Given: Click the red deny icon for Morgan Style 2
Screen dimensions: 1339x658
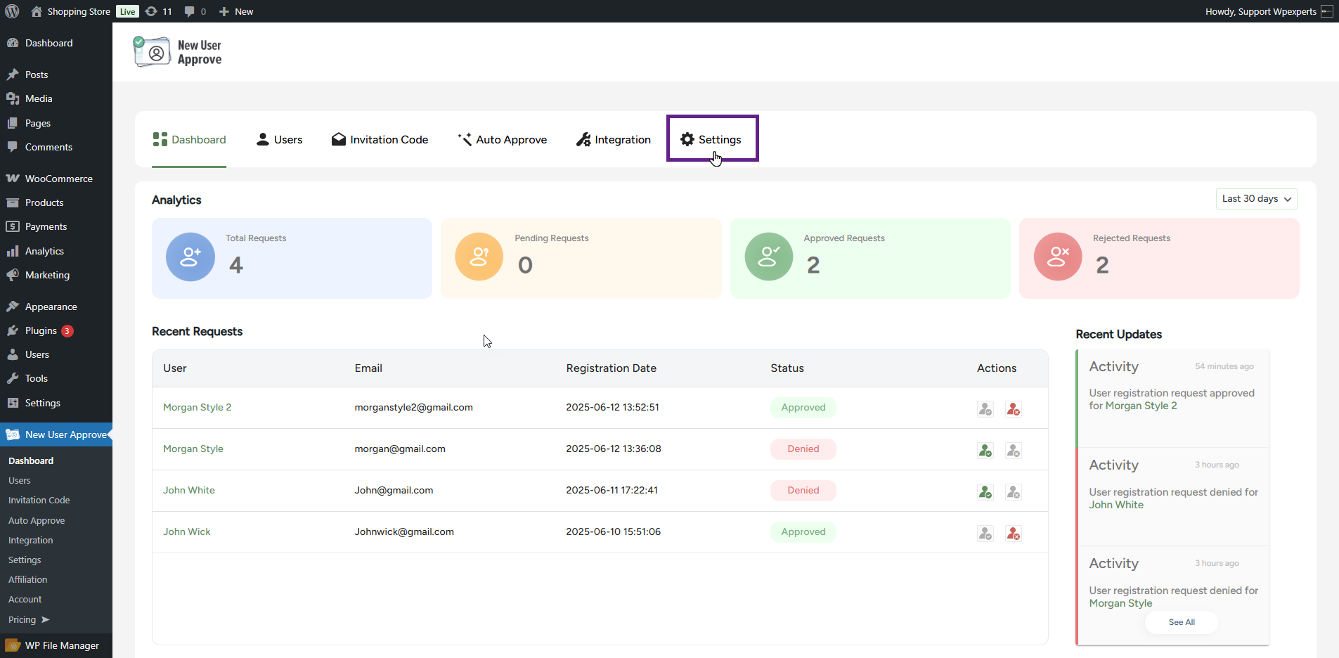Looking at the screenshot, I should (1013, 408).
